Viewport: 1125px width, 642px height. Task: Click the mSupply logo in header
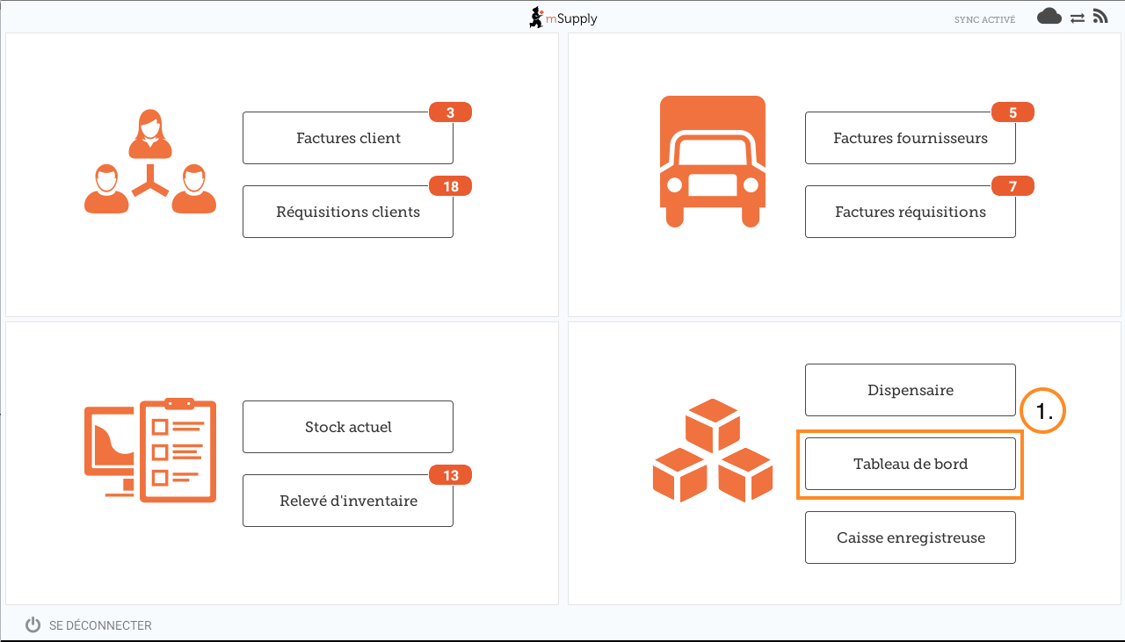click(562, 18)
